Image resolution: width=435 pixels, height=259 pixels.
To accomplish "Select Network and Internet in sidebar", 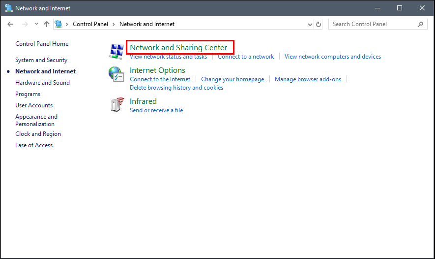I will tap(46, 71).
